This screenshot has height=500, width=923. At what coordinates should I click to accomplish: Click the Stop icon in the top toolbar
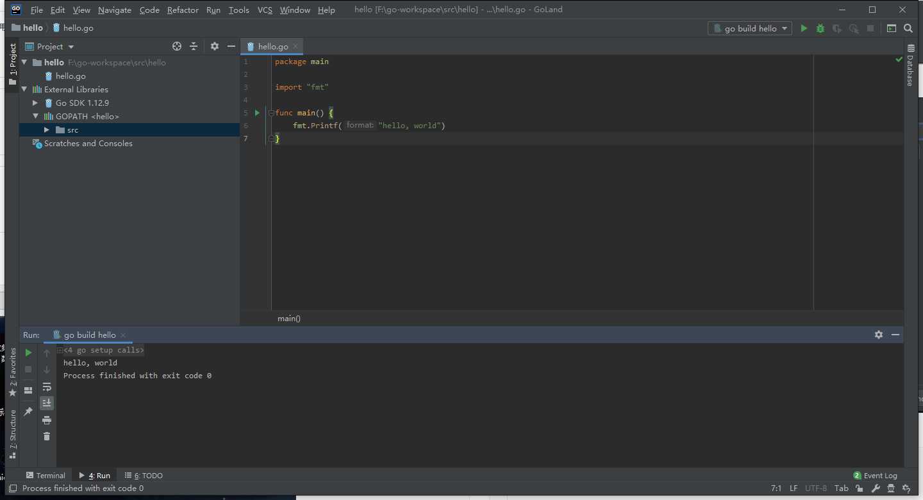coord(870,28)
